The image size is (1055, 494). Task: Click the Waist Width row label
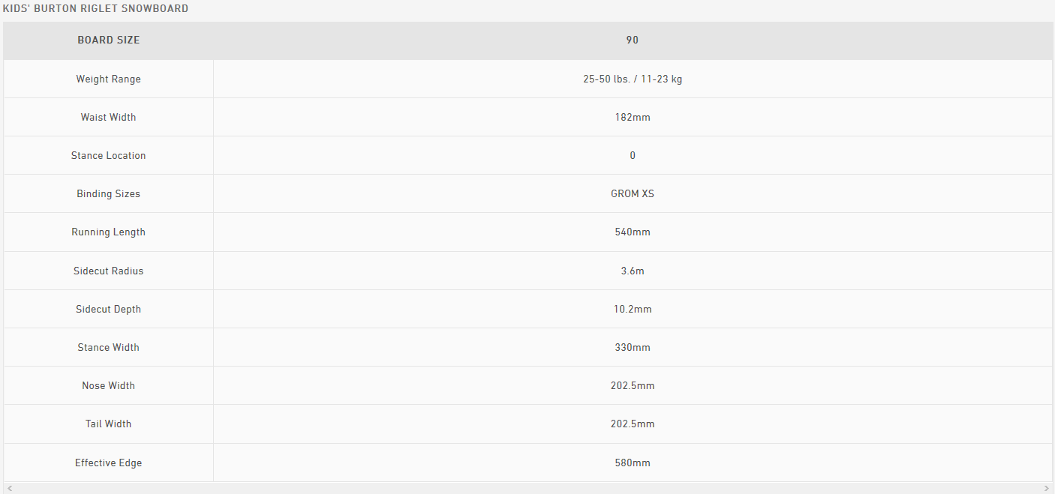click(x=108, y=118)
